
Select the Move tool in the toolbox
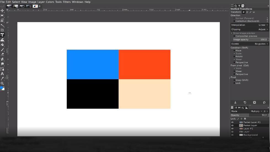point(2,11)
